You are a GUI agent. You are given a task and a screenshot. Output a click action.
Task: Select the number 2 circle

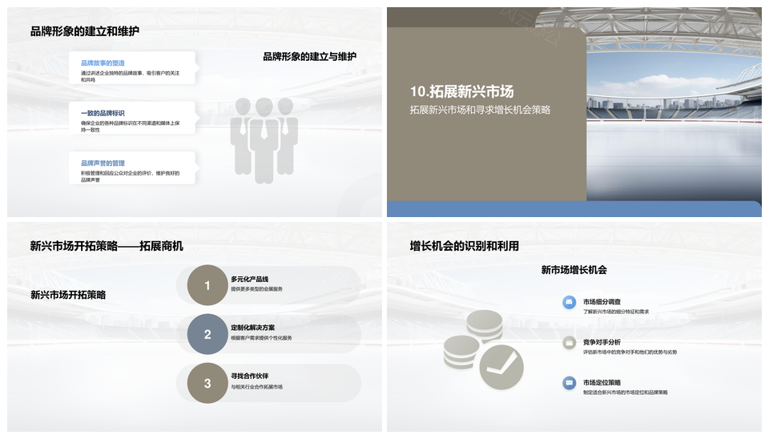pos(207,335)
